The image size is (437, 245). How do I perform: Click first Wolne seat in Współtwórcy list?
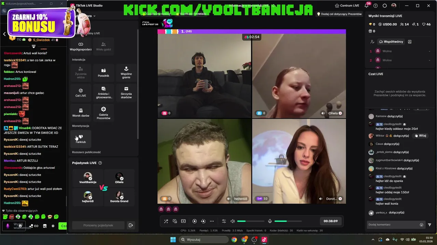[400, 51]
